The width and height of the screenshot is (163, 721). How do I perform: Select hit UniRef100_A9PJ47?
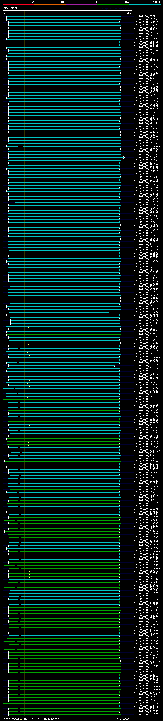coord(146,73)
